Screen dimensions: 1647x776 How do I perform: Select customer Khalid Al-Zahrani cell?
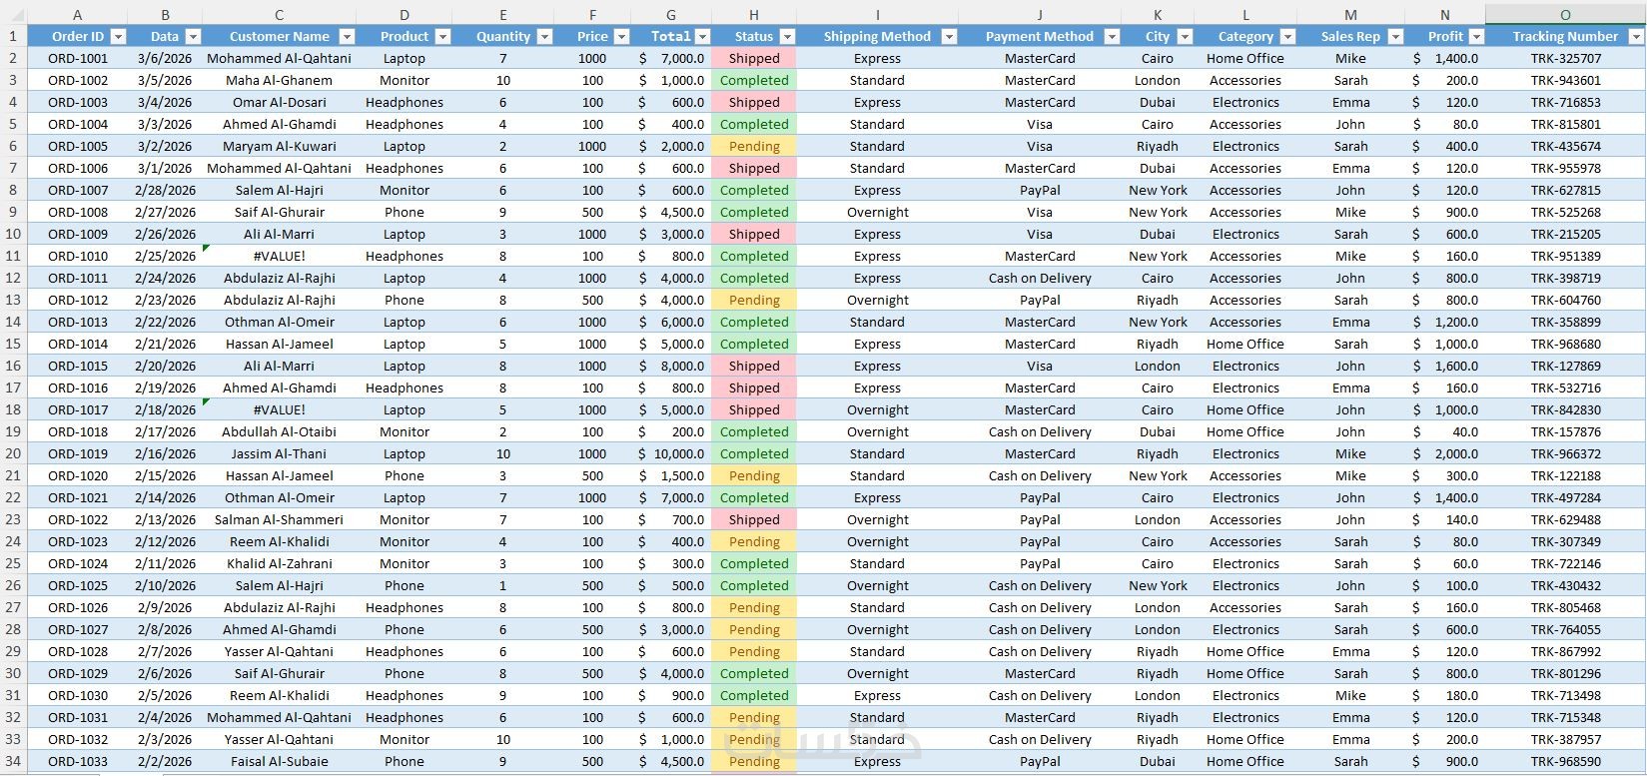(x=279, y=563)
